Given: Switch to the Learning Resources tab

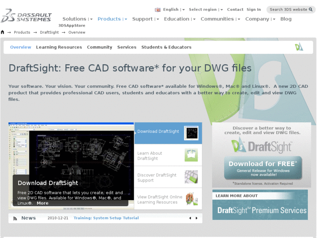Looking at the screenshot, I should 59,47.
